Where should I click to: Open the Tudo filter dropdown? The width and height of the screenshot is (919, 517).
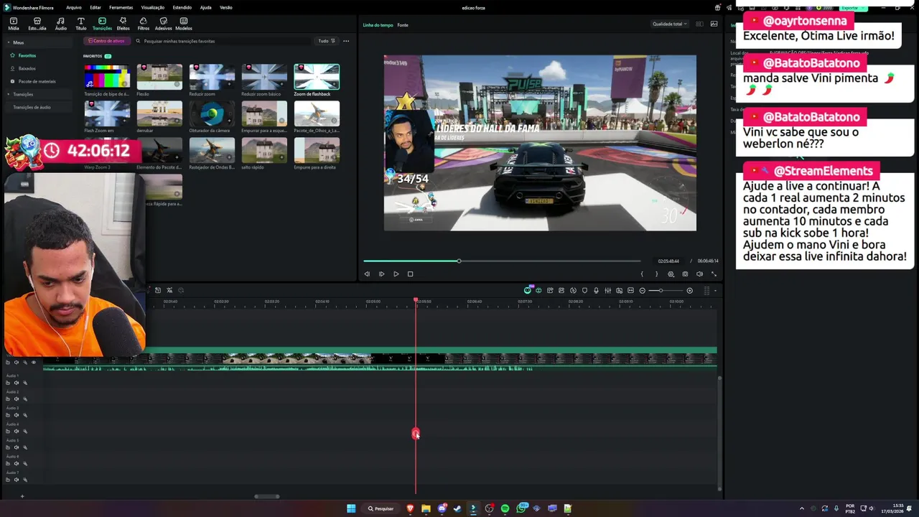[x=327, y=41]
